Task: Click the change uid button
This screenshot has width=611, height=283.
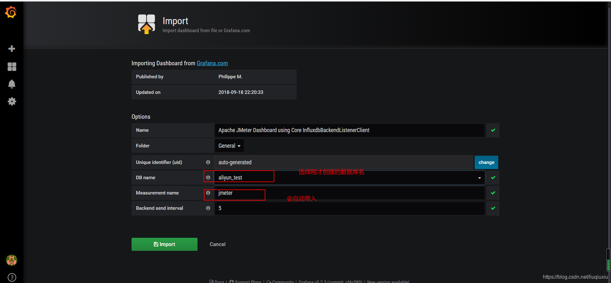Action: click(486, 162)
